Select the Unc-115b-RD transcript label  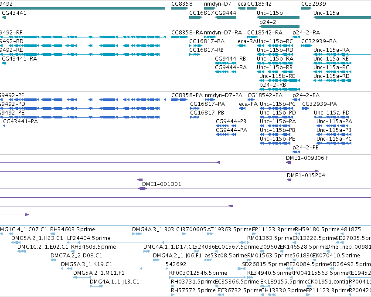point(275,50)
